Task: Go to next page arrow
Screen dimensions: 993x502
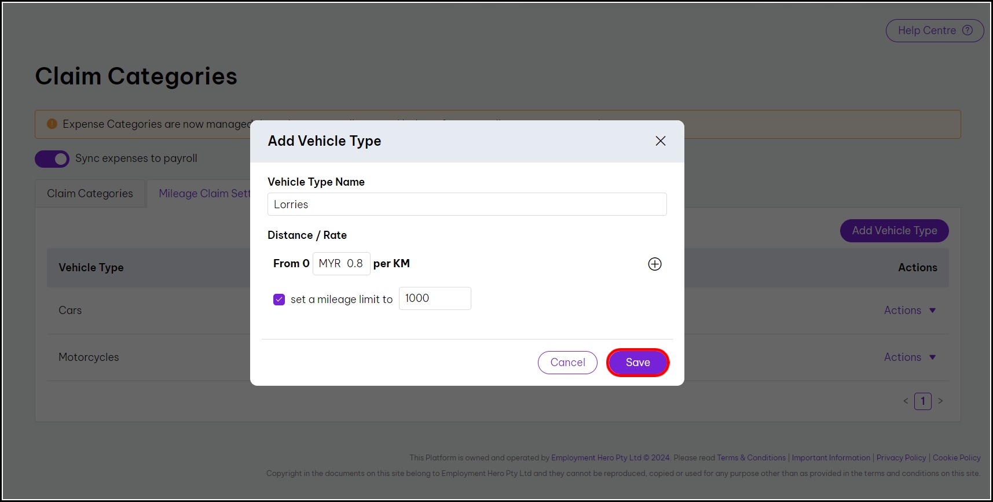Action: 940,401
